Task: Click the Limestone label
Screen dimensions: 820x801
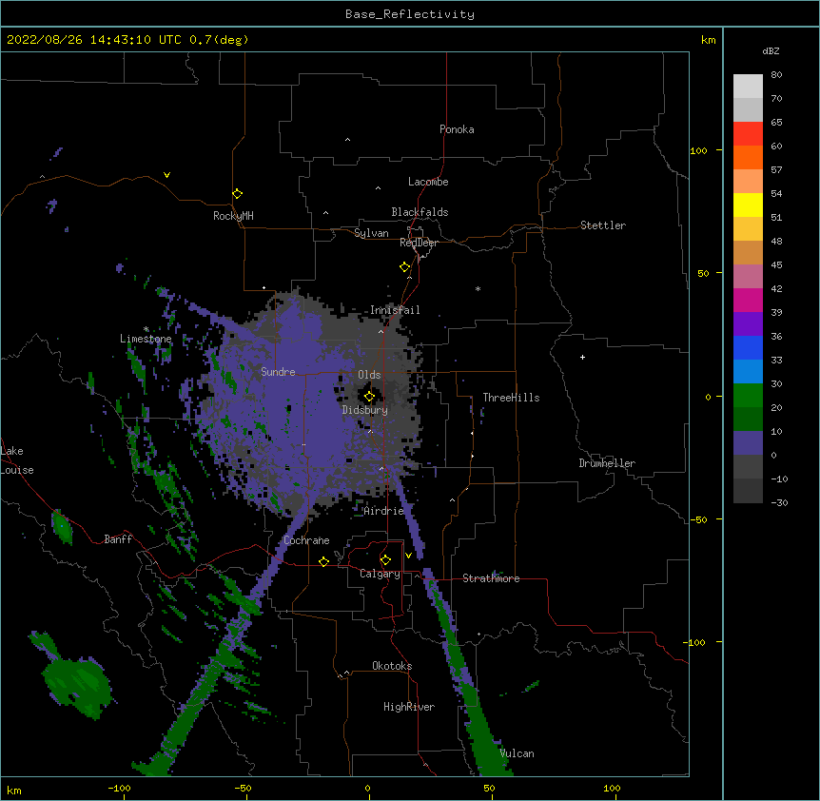Action: tap(146, 339)
